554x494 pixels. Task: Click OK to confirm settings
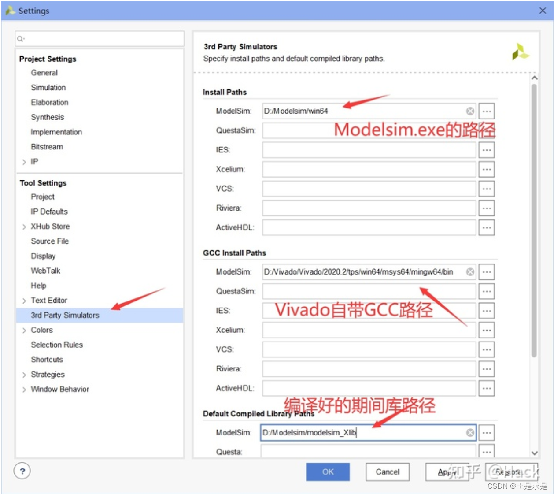point(328,472)
